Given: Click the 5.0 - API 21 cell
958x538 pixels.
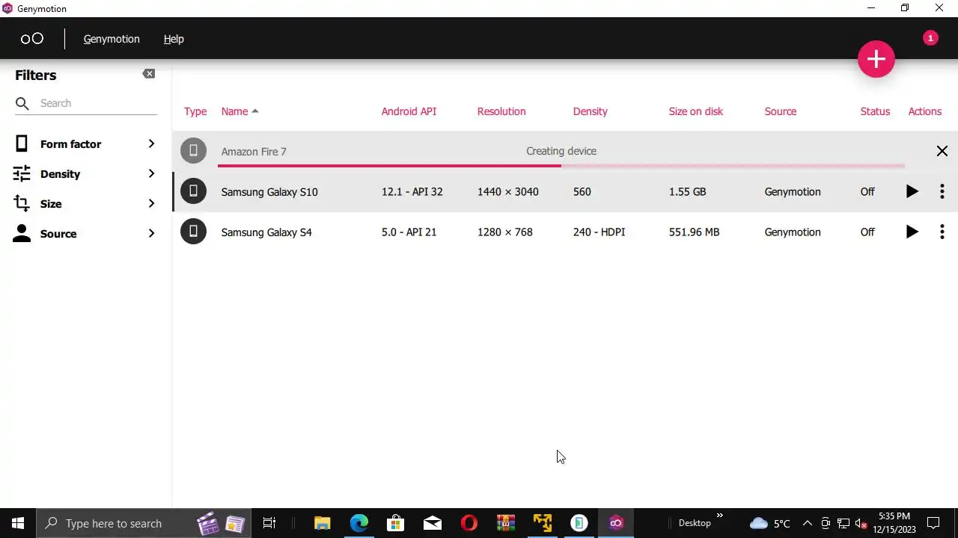Looking at the screenshot, I should coord(409,232).
